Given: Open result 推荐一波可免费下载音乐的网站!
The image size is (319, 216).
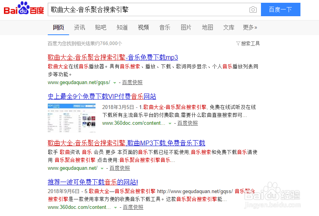Looking at the screenshot, I should coord(93,182).
